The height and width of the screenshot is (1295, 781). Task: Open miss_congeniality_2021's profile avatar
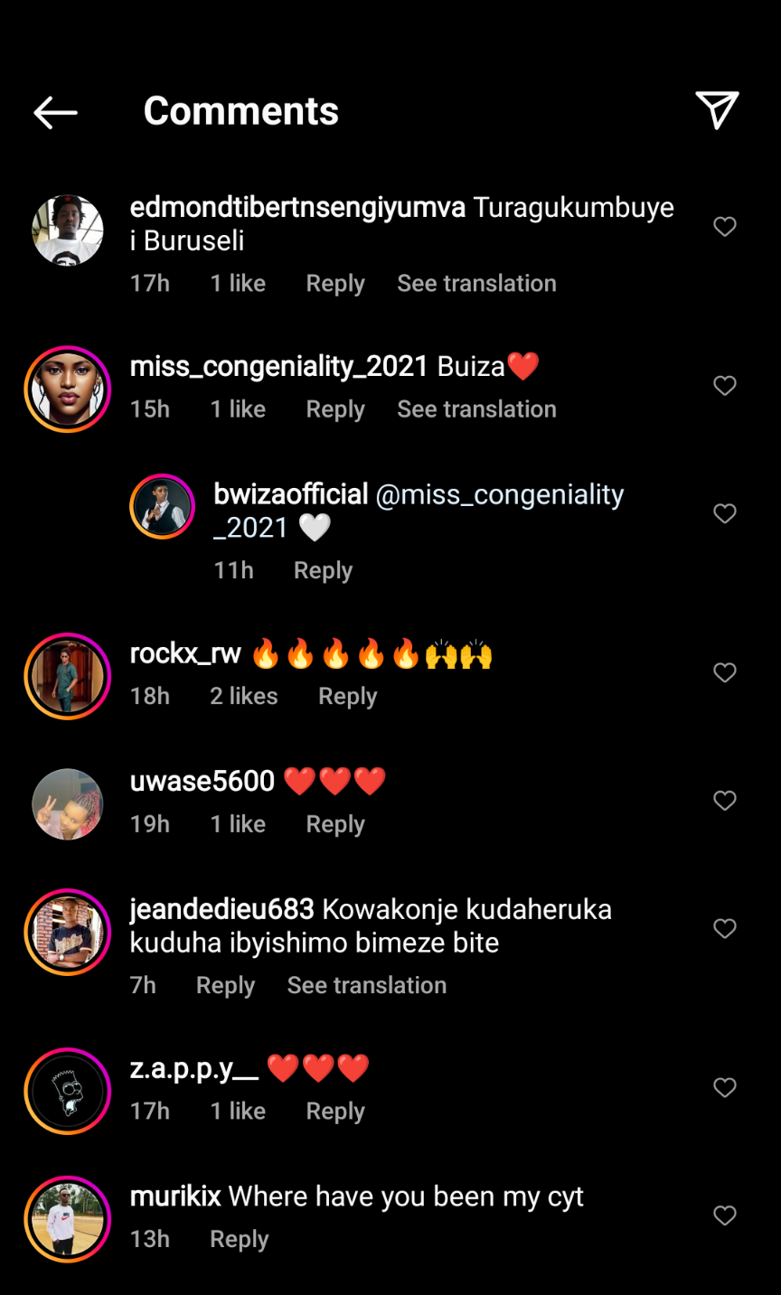(x=68, y=389)
